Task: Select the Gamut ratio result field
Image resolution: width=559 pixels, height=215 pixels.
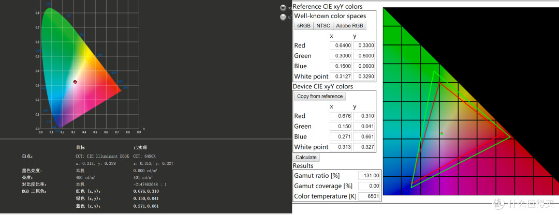Action: coord(369,176)
